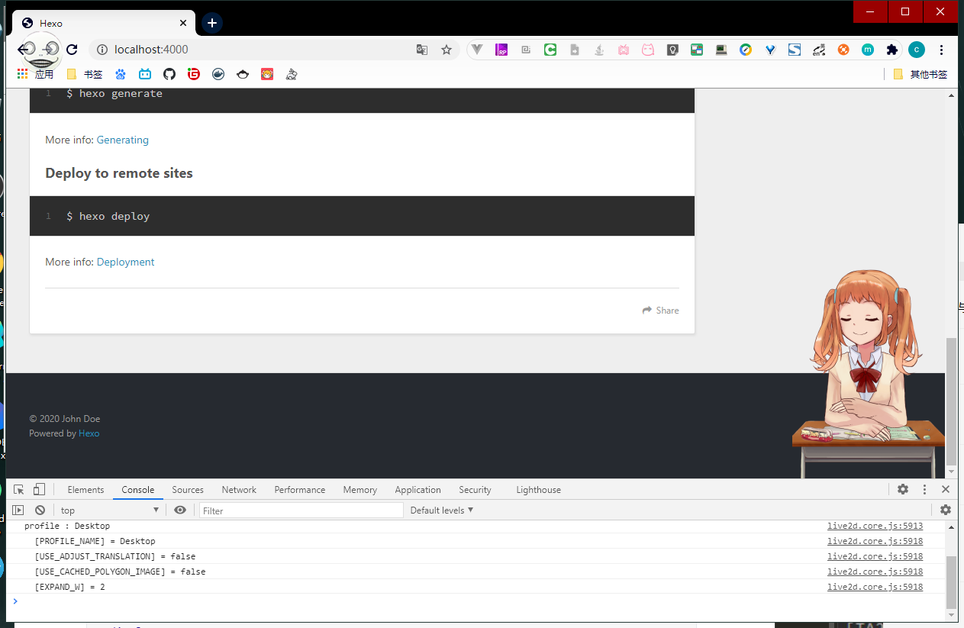Toggle the device toolbar in DevTools

click(39, 490)
